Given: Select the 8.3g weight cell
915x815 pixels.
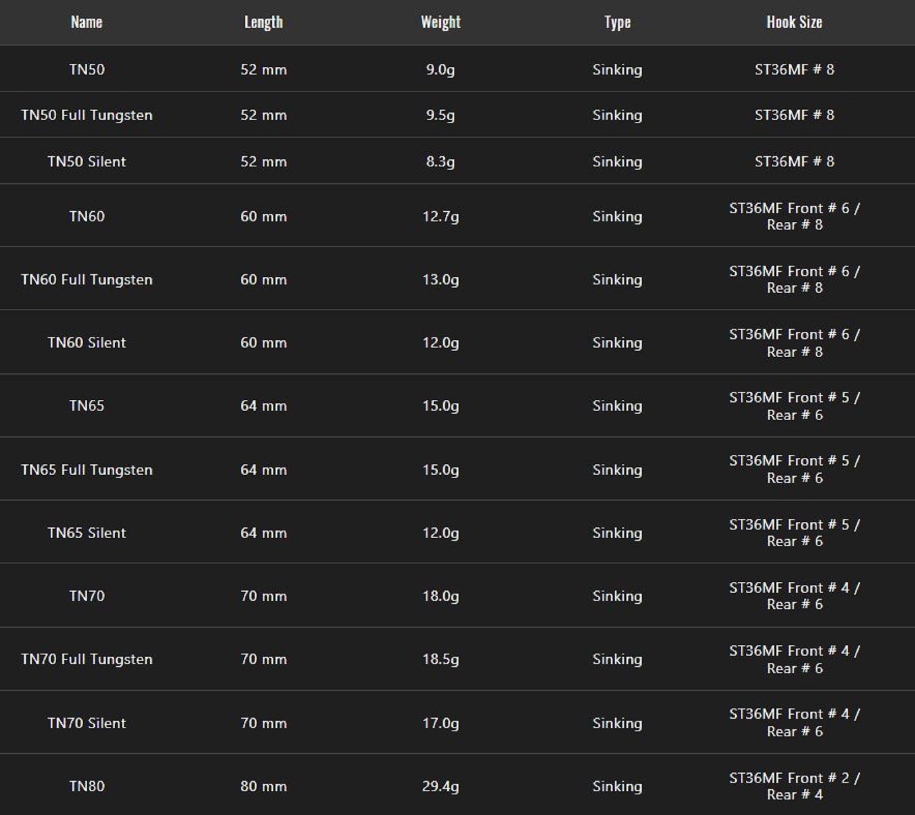Looking at the screenshot, I should click(441, 161).
